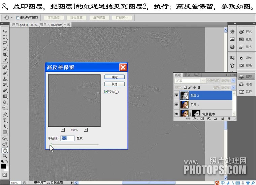
Task: Create a new layer via panel icon
Action: point(222,119)
